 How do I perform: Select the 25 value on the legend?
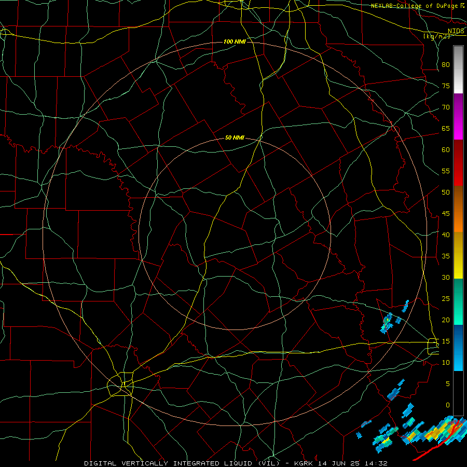pyautogui.click(x=446, y=299)
